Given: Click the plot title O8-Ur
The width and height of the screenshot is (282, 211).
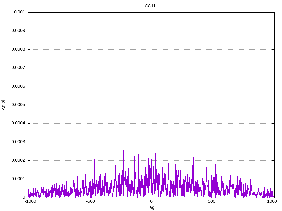Looking at the screenshot, I should (151, 6).
